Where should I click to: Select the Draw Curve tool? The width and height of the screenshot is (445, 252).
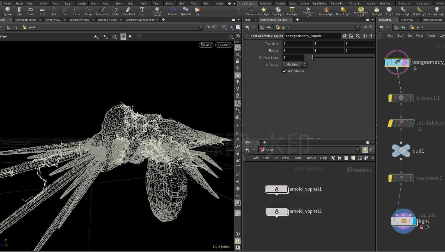click(x=102, y=11)
